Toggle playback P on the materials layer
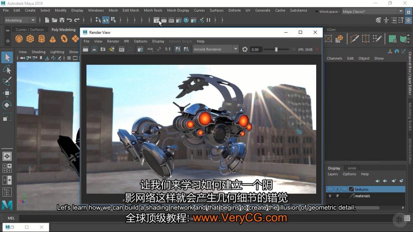This screenshot has height=232, width=413. (x=337, y=196)
